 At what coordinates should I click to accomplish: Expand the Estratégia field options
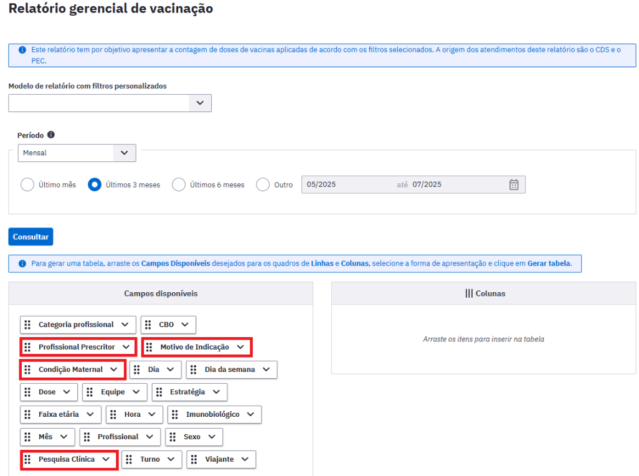[216, 392]
